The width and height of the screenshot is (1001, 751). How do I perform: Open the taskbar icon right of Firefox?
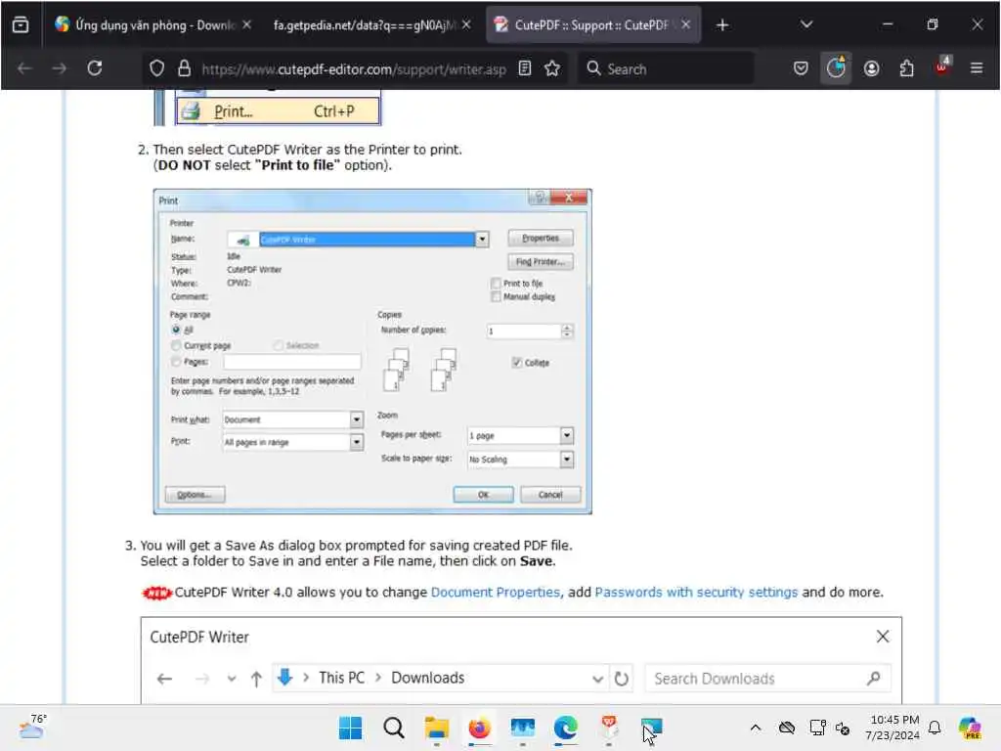point(522,728)
